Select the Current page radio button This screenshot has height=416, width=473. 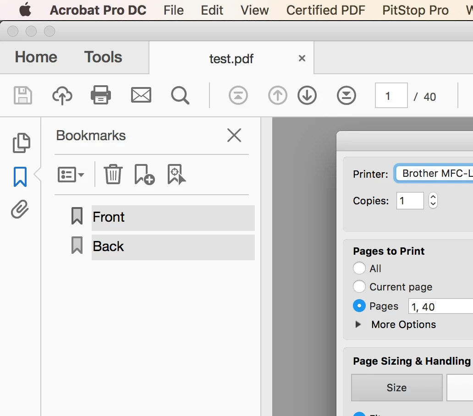pyautogui.click(x=359, y=286)
